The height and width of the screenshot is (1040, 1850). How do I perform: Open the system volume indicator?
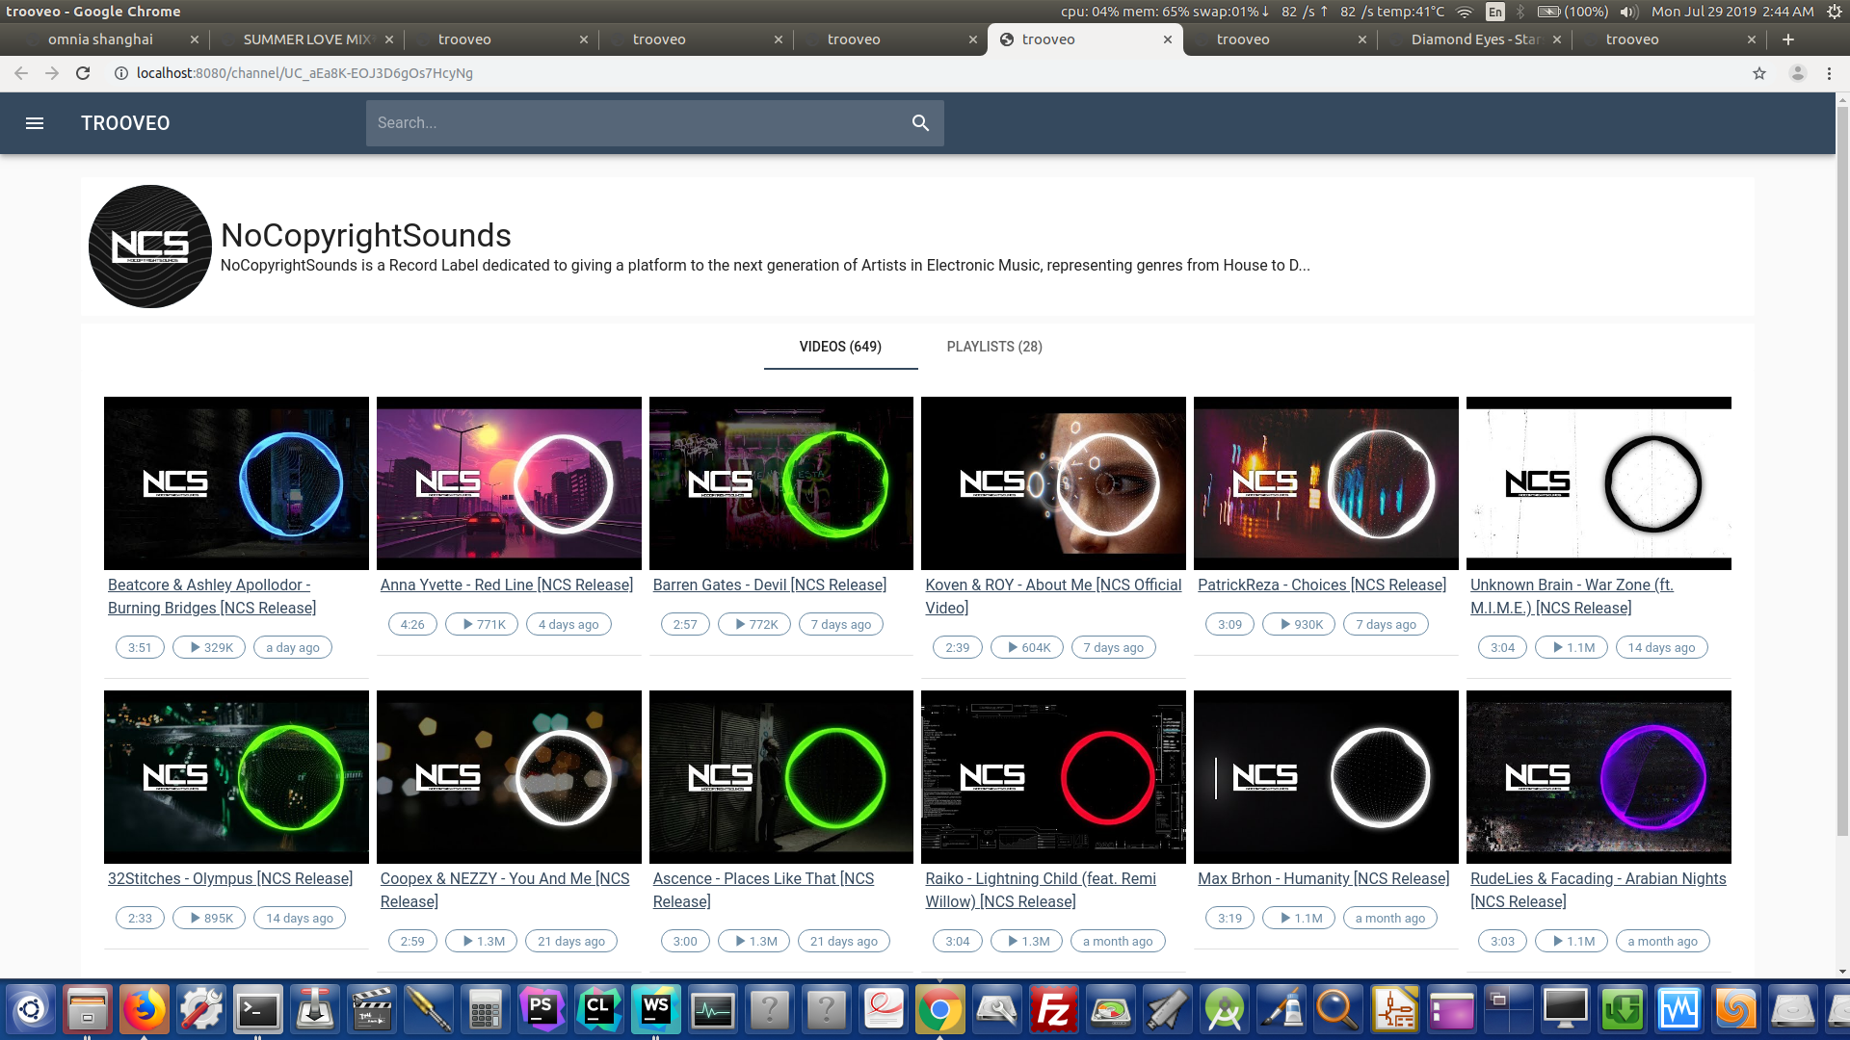coord(1629,12)
